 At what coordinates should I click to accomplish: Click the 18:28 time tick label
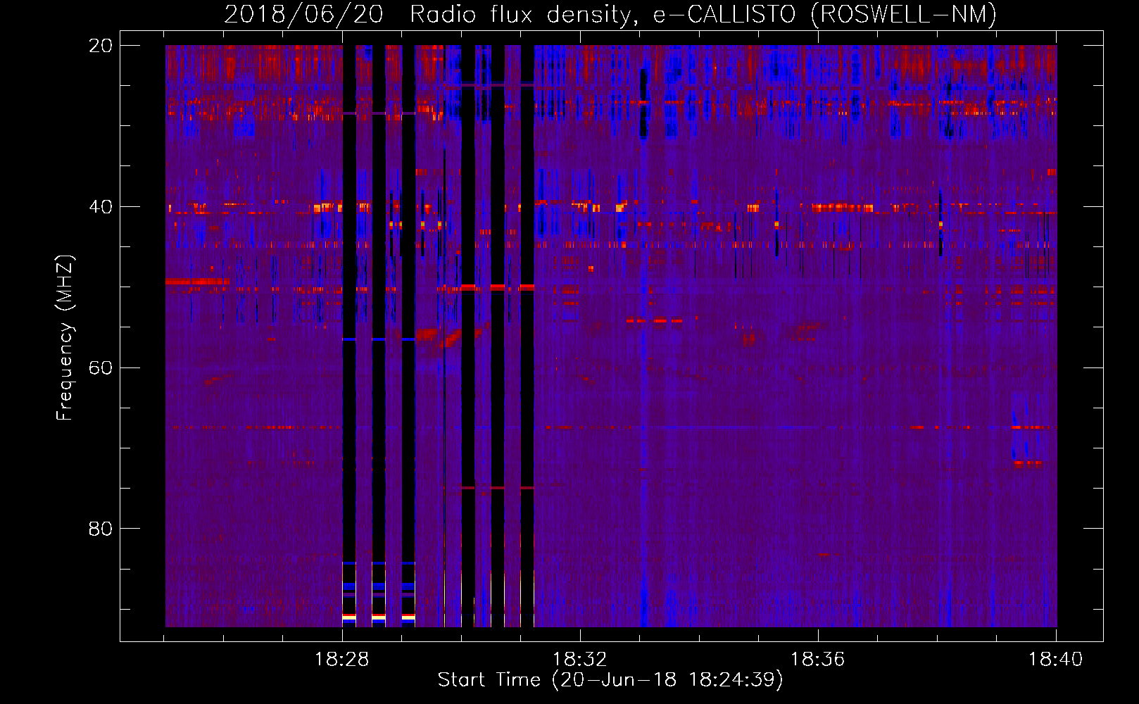[x=342, y=660]
